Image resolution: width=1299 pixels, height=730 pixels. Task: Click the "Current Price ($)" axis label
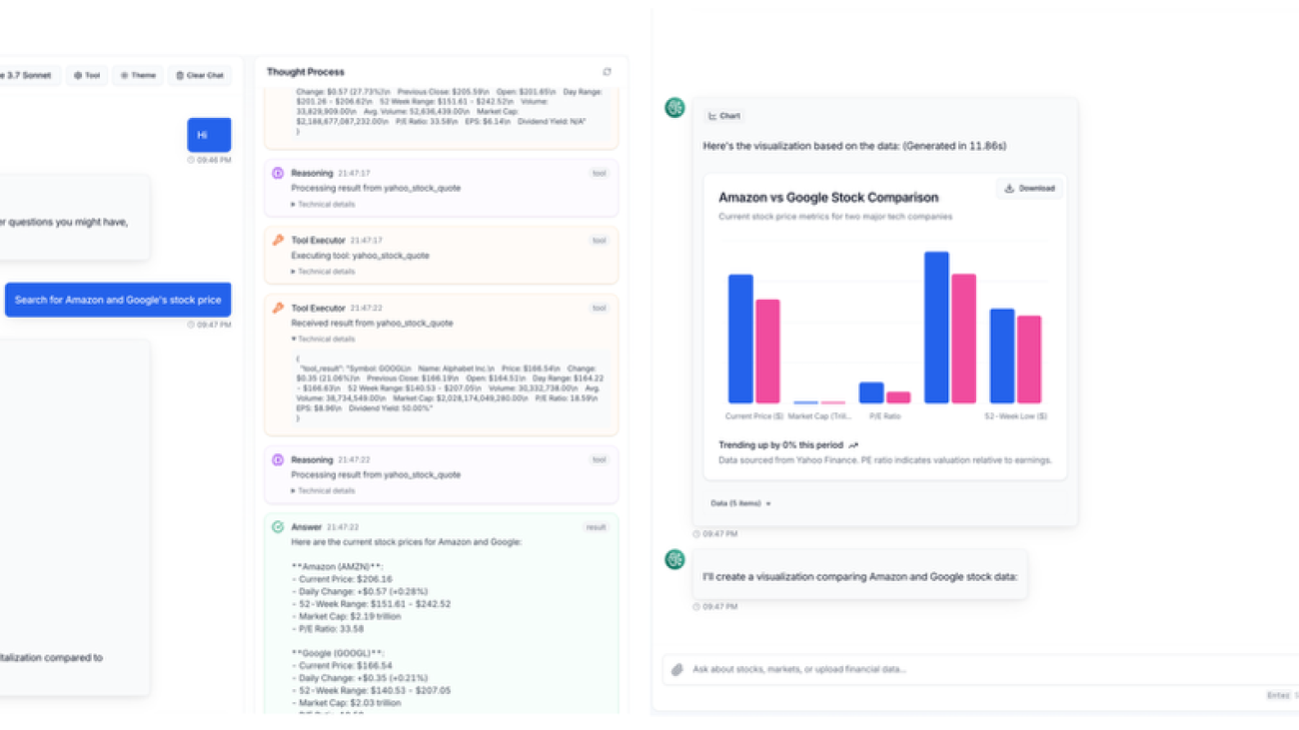(x=754, y=415)
